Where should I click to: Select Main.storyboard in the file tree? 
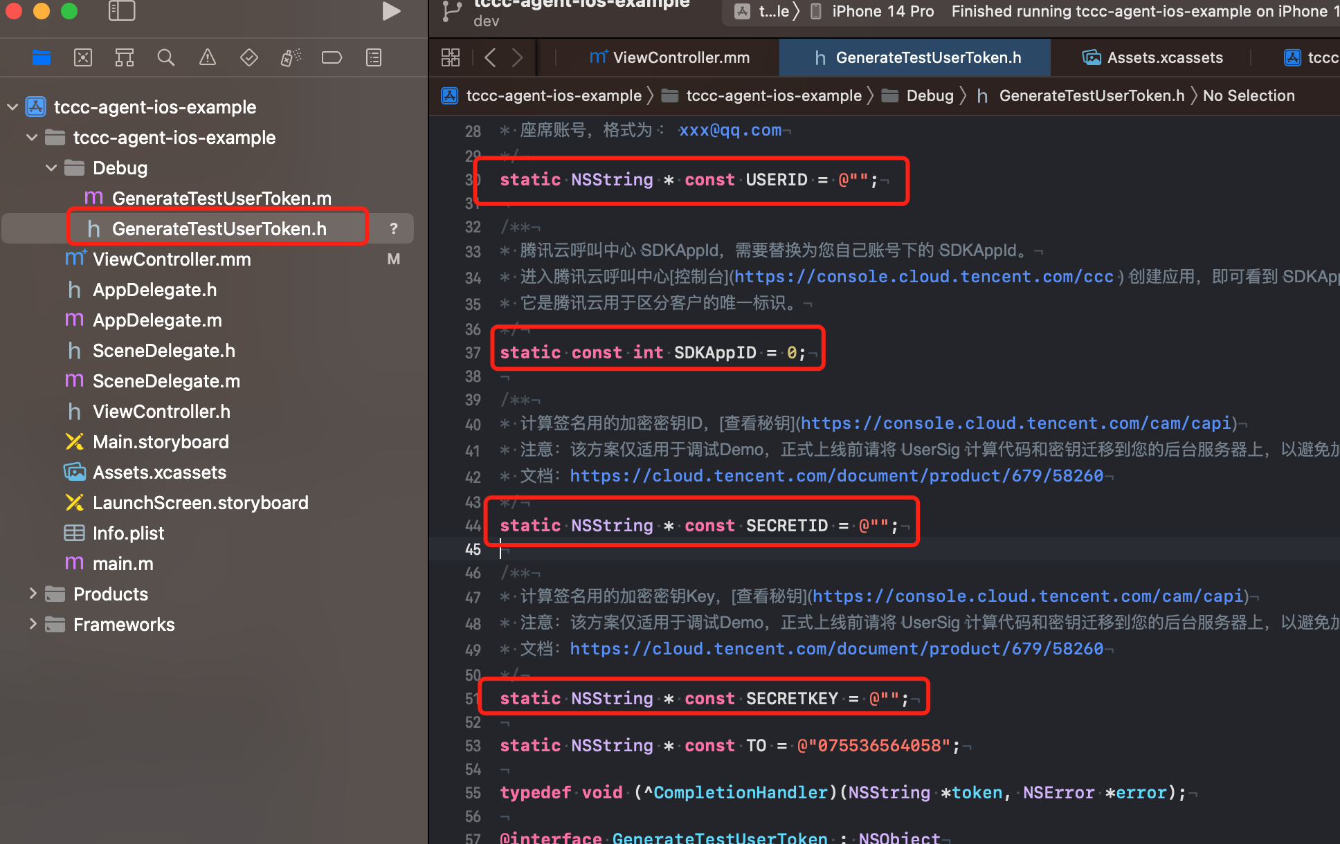click(x=161, y=442)
